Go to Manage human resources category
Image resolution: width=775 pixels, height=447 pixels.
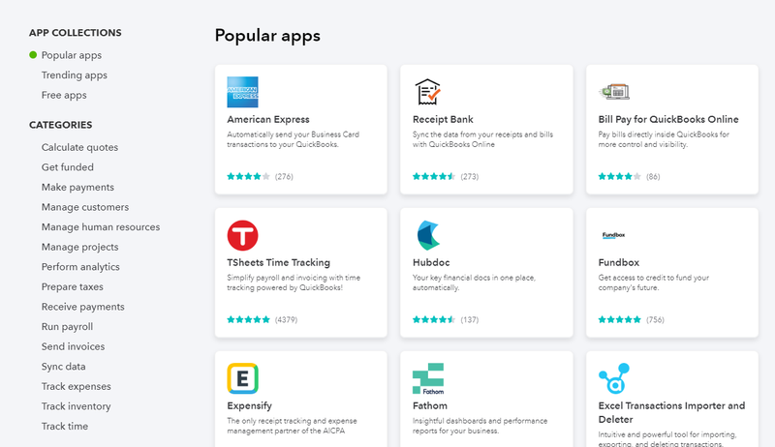point(101,227)
